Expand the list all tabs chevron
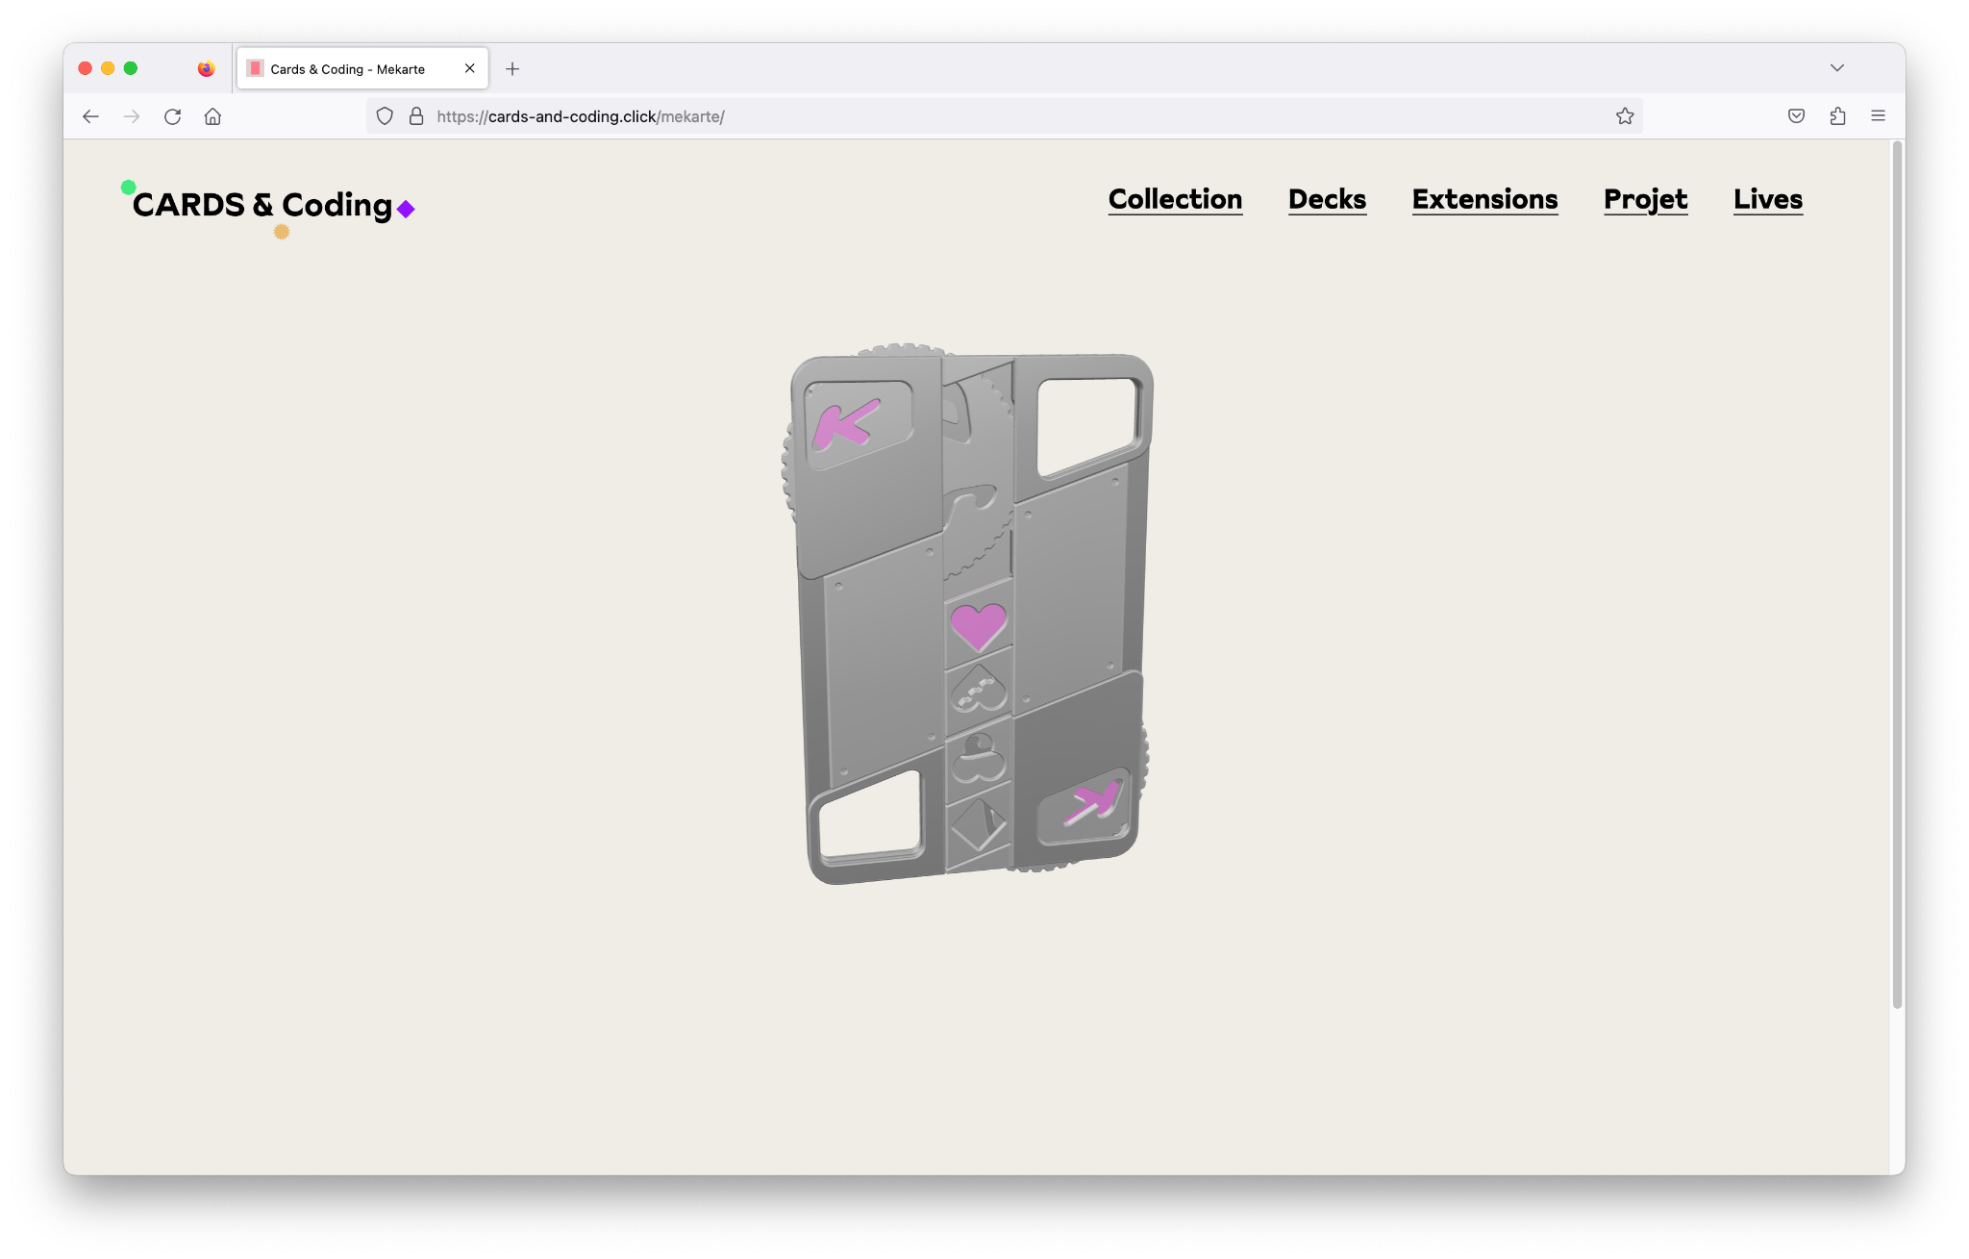 point(1836,68)
